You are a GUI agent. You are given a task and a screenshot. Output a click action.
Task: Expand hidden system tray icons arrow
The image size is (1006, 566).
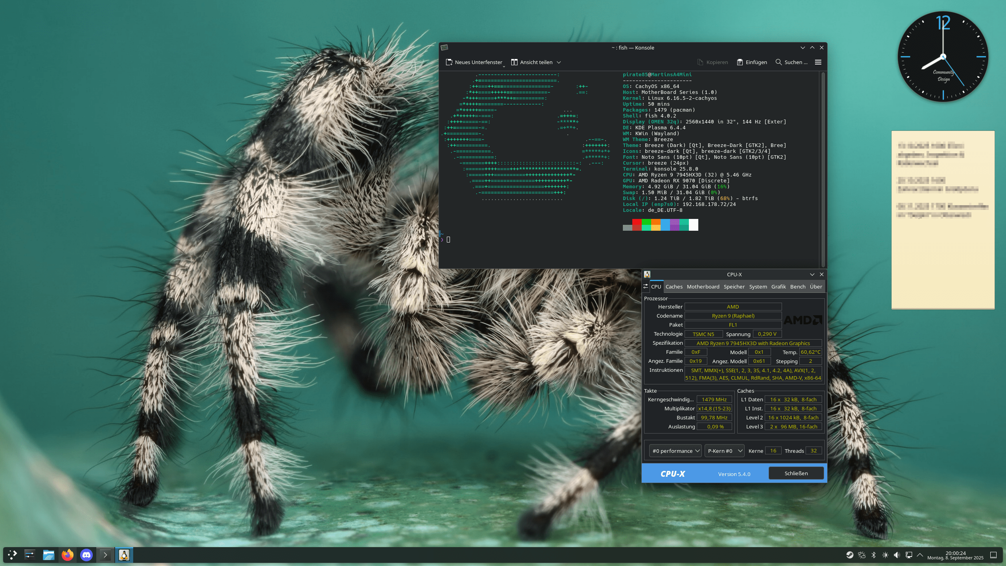coord(920,555)
